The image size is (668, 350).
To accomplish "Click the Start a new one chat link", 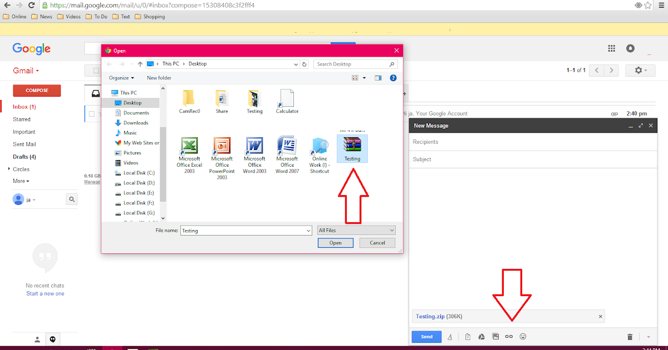I will [45, 293].
